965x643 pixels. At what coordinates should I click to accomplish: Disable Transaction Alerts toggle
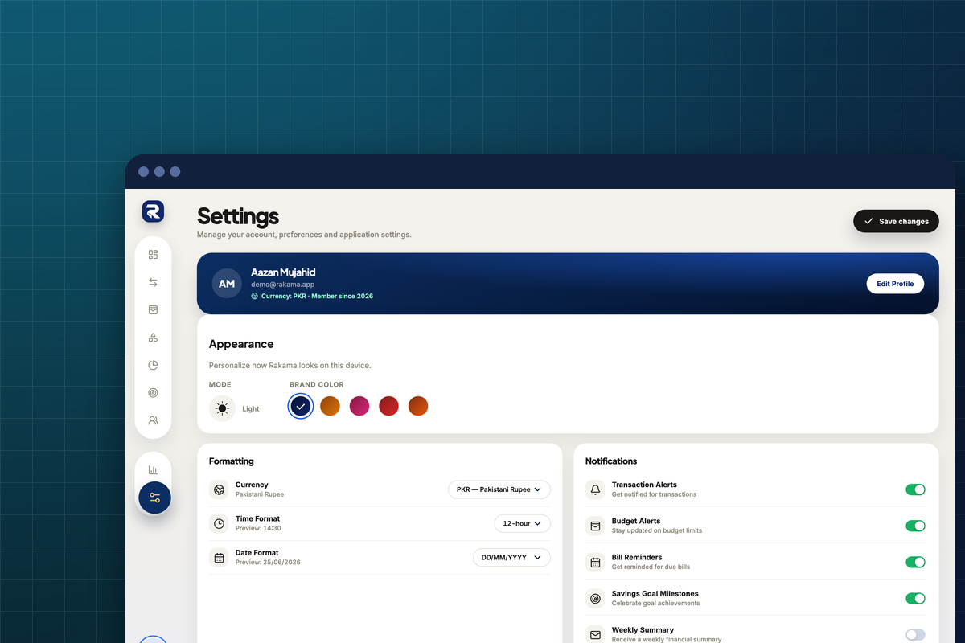pyautogui.click(x=915, y=489)
